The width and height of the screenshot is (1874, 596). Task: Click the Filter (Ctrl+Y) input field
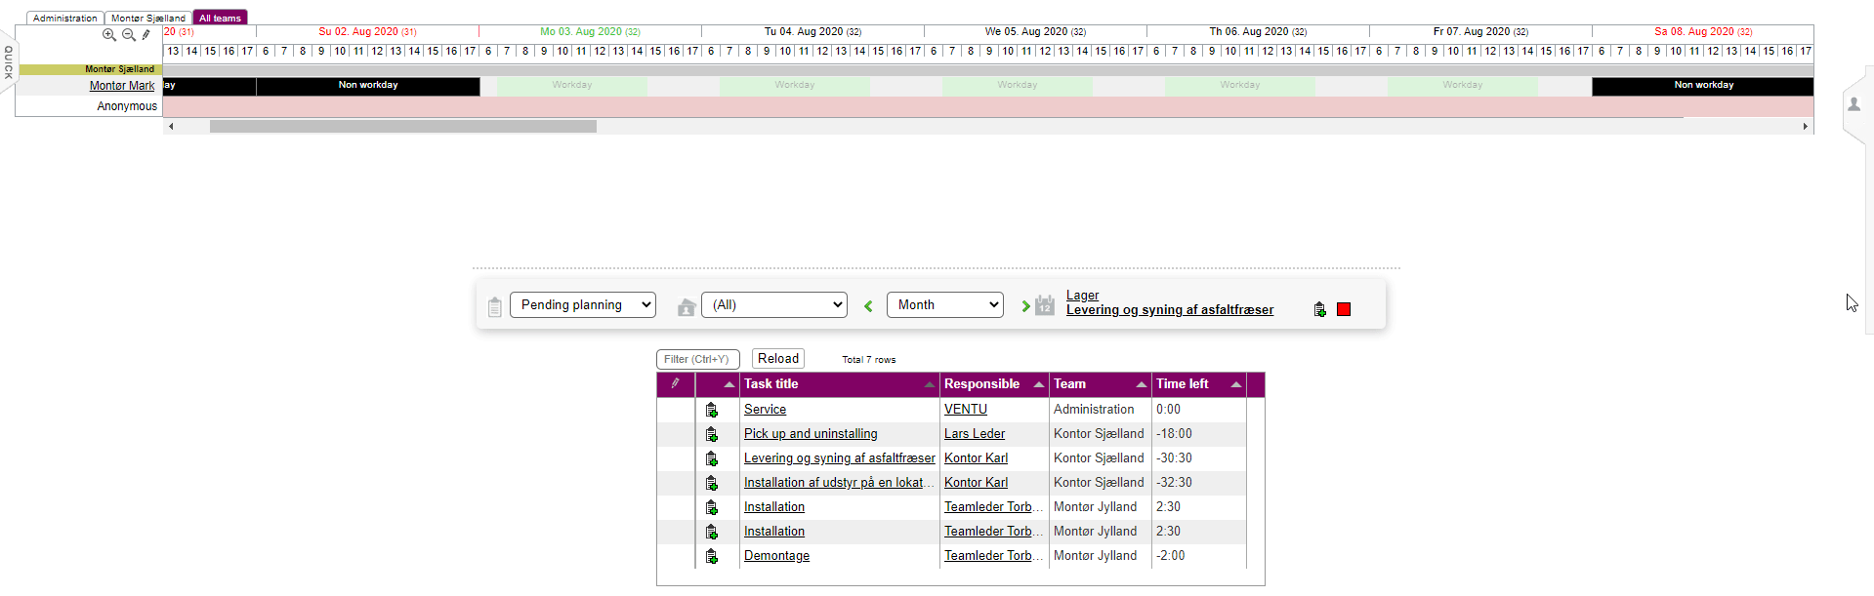pos(697,359)
